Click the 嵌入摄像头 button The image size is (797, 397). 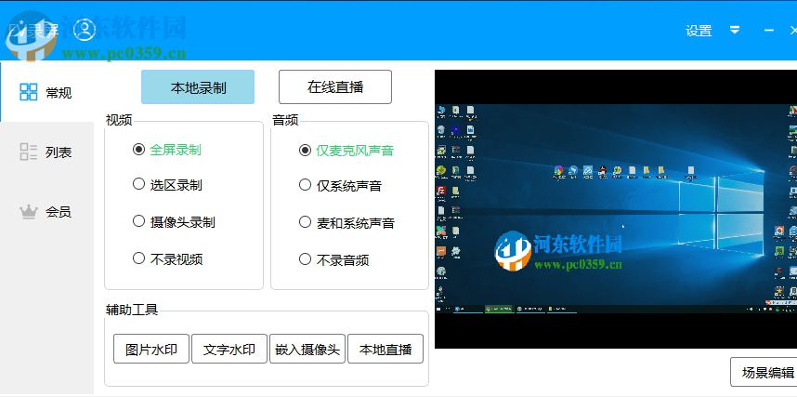[307, 349]
